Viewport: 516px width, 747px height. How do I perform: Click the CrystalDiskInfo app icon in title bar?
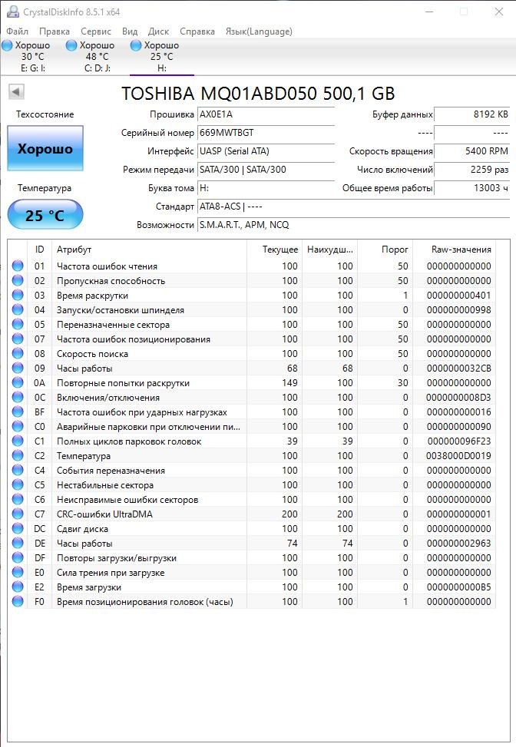(x=11, y=12)
